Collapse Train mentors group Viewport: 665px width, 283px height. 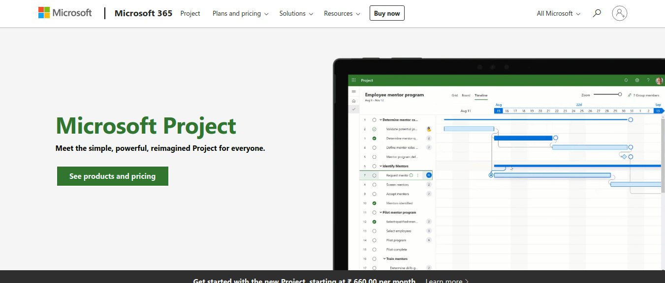pos(384,259)
